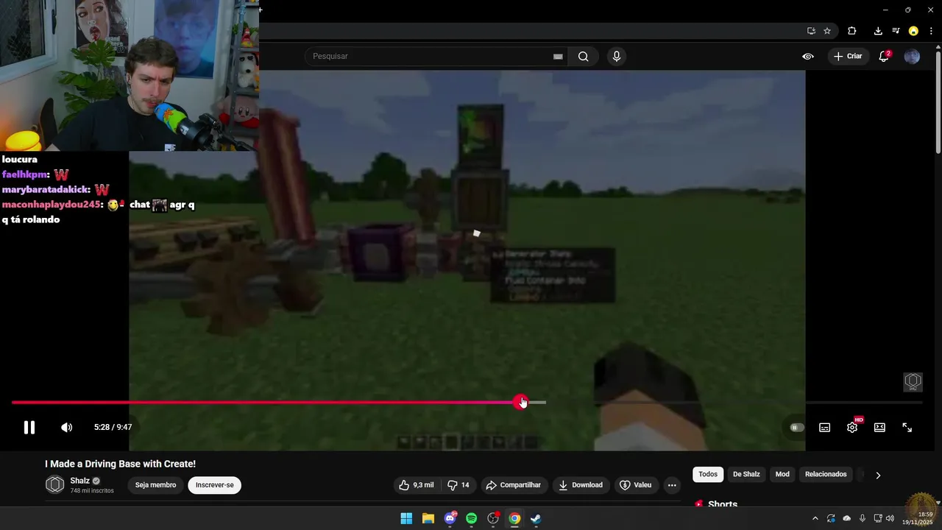Select the De Shalz filter chip
Viewport: 942px width, 530px height.
coord(746,474)
